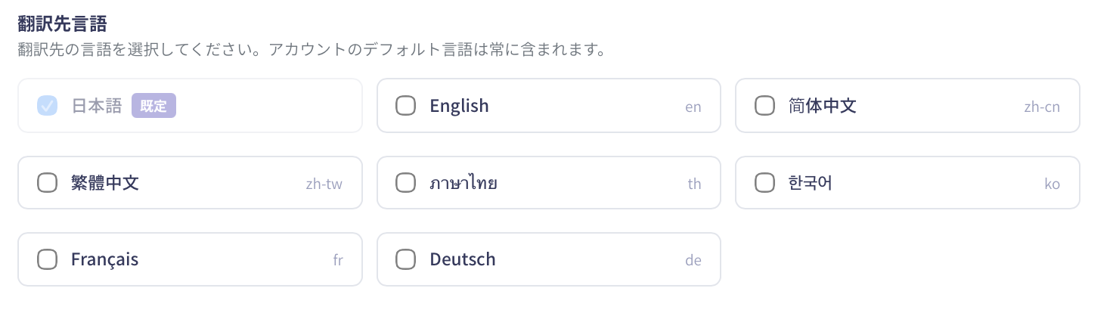1113x313 pixels.
Task: Tick the Français checkbox
Action: (47, 259)
